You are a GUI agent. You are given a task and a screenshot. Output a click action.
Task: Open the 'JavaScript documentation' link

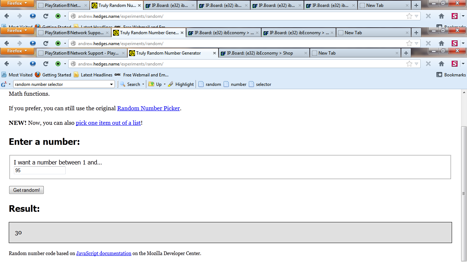tap(104, 253)
